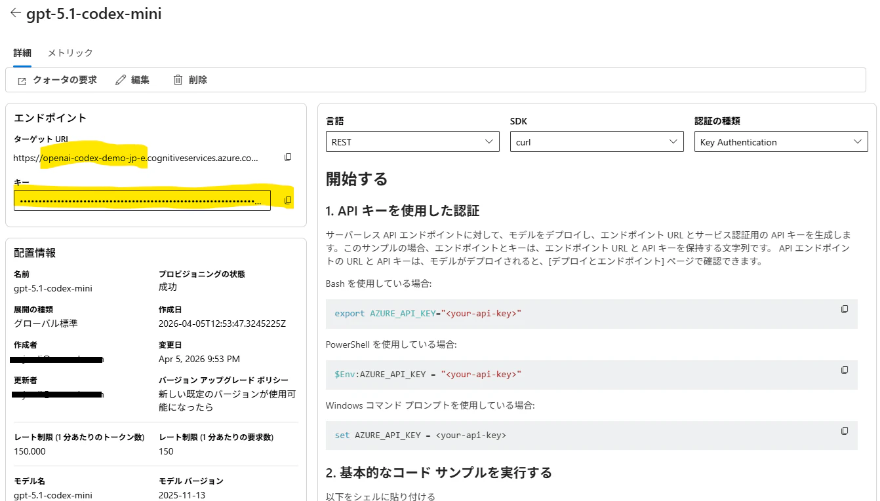
Task: Copy the Bash export command
Action: (x=845, y=309)
